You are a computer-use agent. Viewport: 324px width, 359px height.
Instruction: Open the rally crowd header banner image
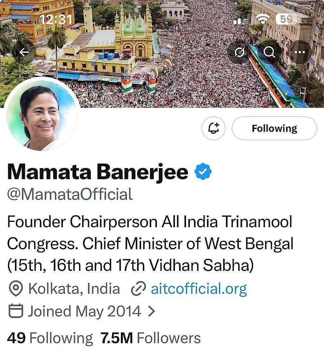[x=162, y=54]
